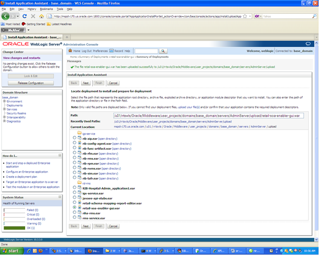Click the Record icon in console toolbar
This screenshot has height=255, width=319.
[111, 51]
